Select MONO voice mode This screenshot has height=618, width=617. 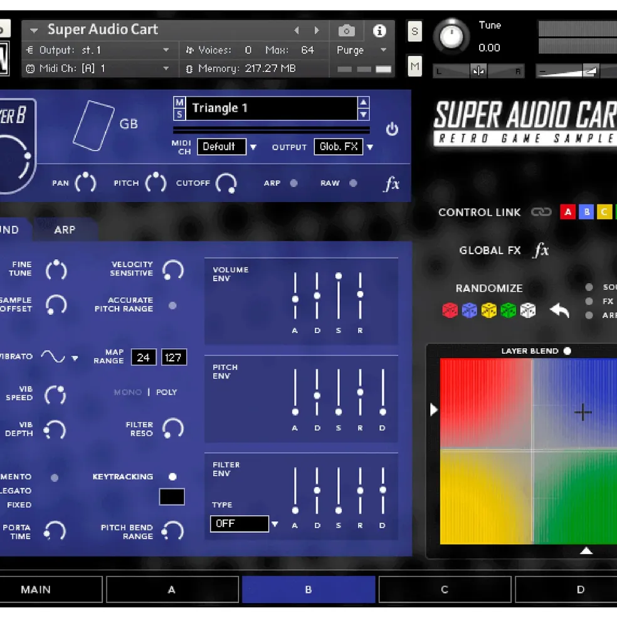tap(128, 392)
